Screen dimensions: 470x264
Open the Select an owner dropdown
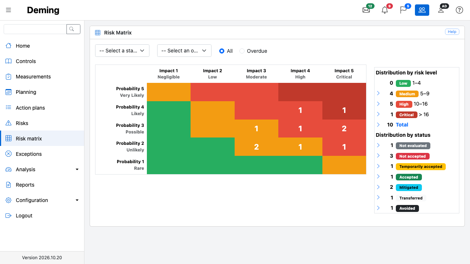[184, 51]
